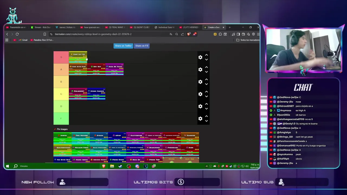Select the Deadlocked level card
Screen dimensions: 347x195
153,150
